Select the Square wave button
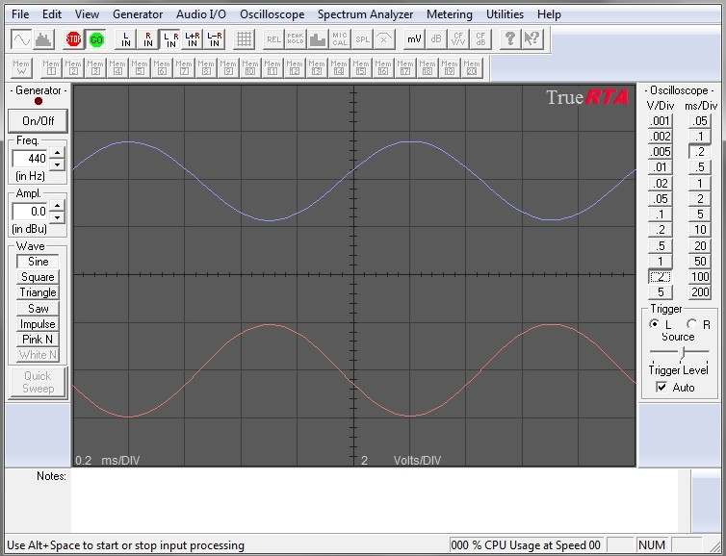726x556 pixels. coord(38,277)
